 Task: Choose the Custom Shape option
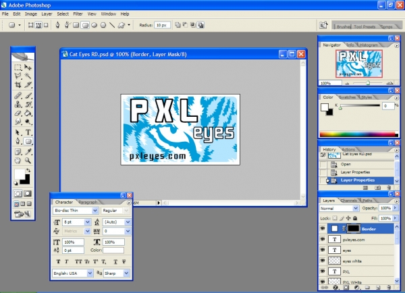[x=121, y=25]
